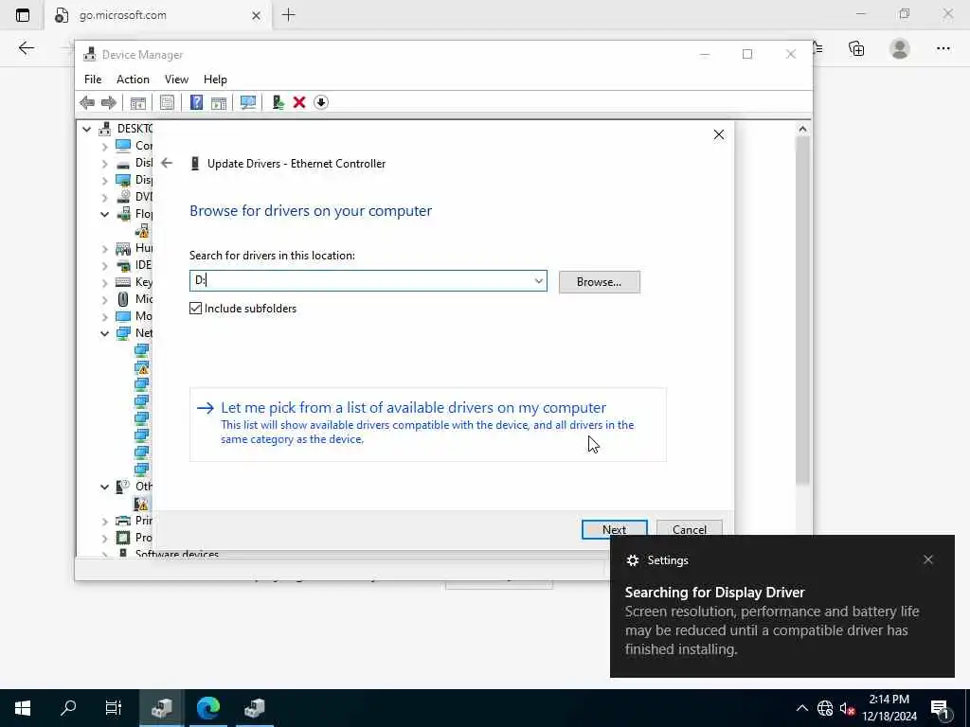Toggle the Include subfolders checkbox
Image resolution: width=970 pixels, height=727 pixels.
pyautogui.click(x=195, y=308)
